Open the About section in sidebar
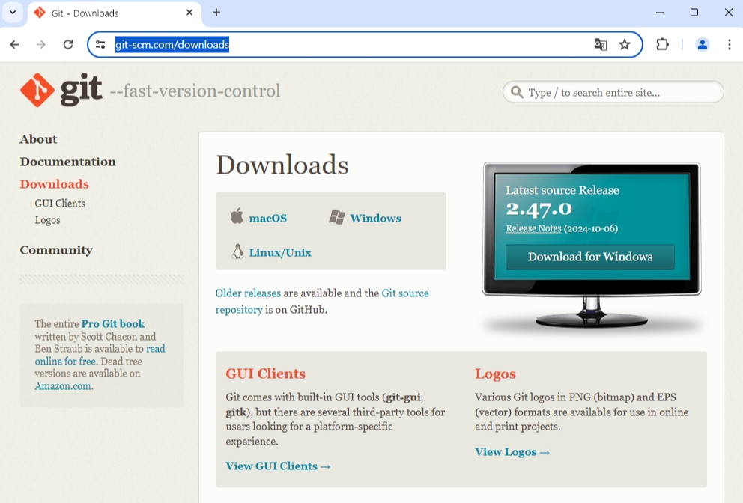743x503 pixels. click(38, 139)
